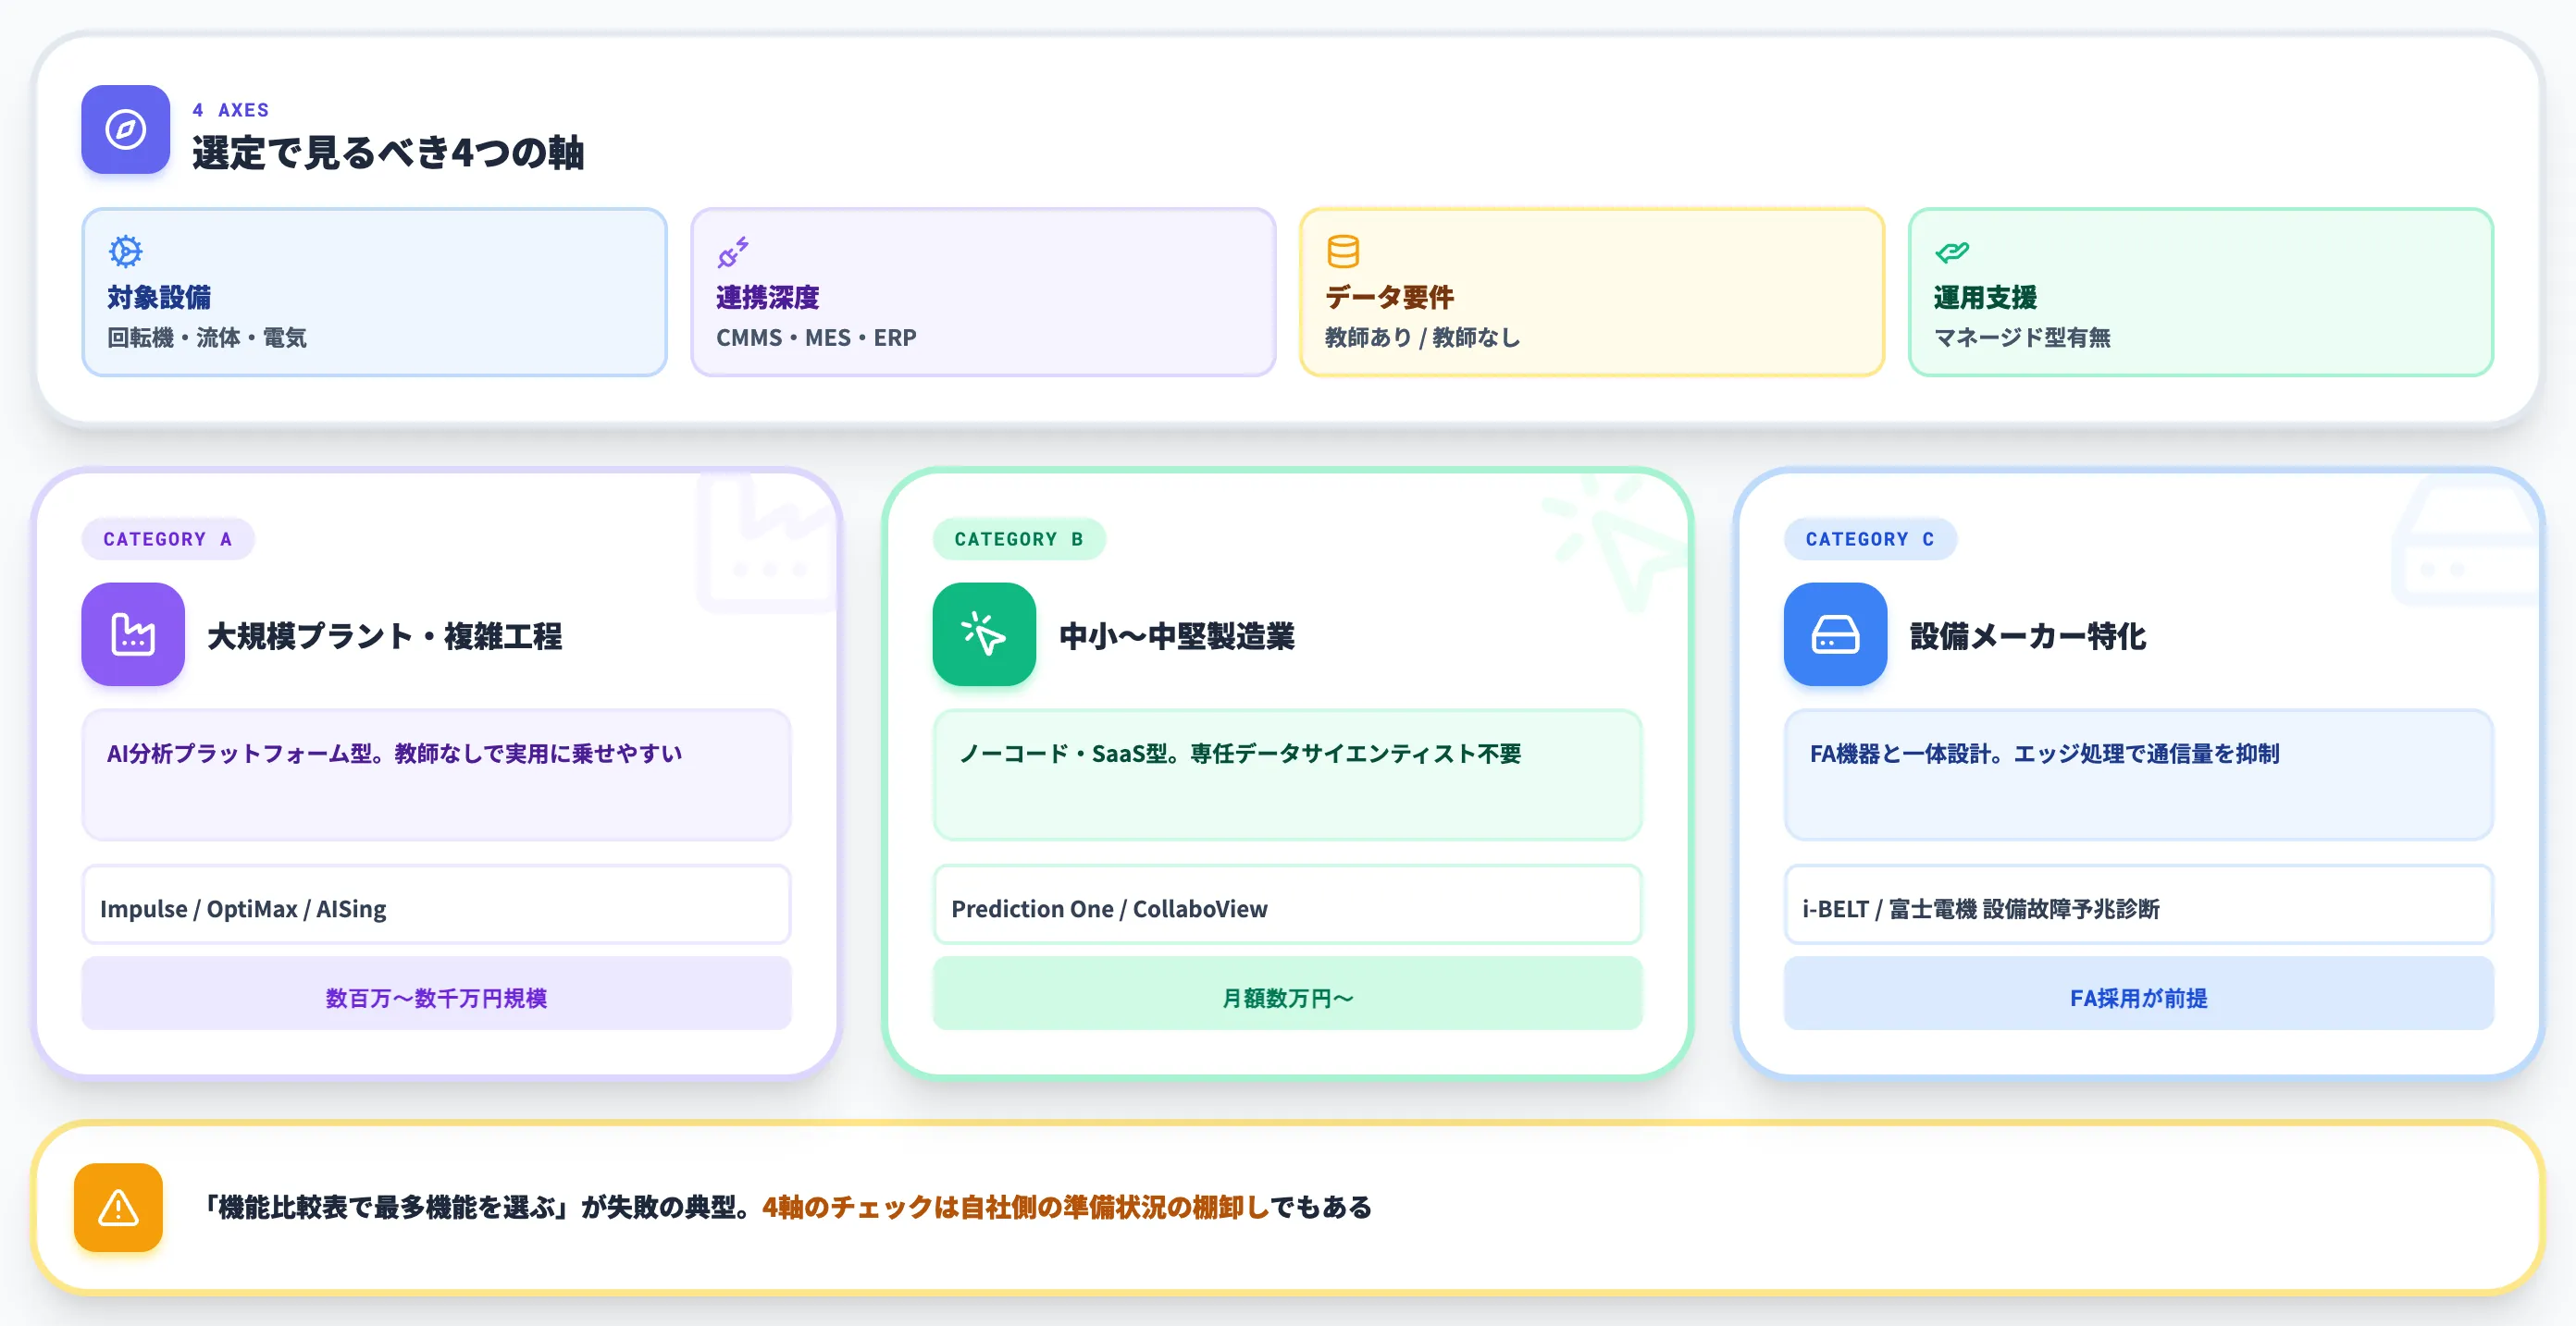2576x1326 pixels.
Task: Click the Prediction One / CollaboView box
Action: [1287, 905]
